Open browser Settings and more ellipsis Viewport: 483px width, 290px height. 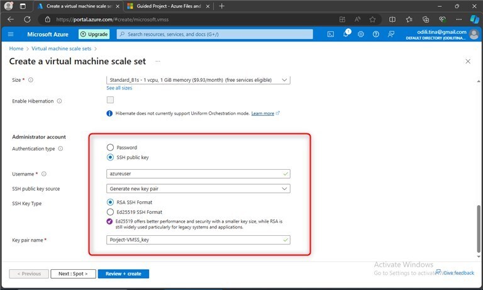tap(459, 20)
